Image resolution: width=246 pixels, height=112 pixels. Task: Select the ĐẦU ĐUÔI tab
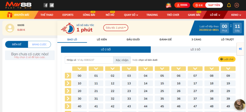click(133, 39)
